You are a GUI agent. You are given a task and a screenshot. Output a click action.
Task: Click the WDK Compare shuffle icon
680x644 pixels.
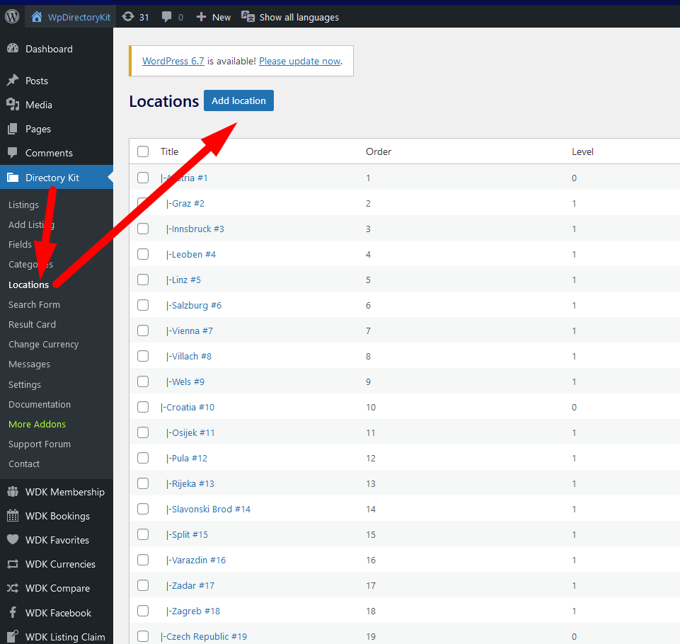(x=13, y=588)
